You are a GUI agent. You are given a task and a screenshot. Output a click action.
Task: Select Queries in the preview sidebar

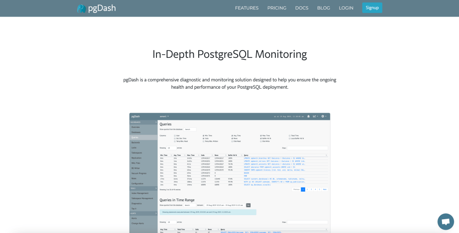[143, 137]
